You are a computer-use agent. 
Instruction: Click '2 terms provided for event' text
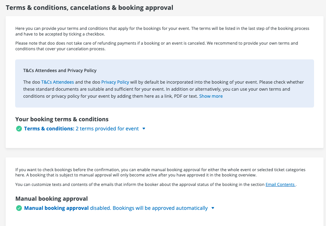coord(107,129)
